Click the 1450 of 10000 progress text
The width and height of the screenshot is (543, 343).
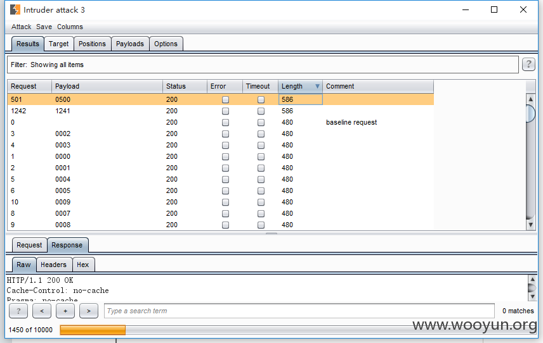click(x=30, y=330)
